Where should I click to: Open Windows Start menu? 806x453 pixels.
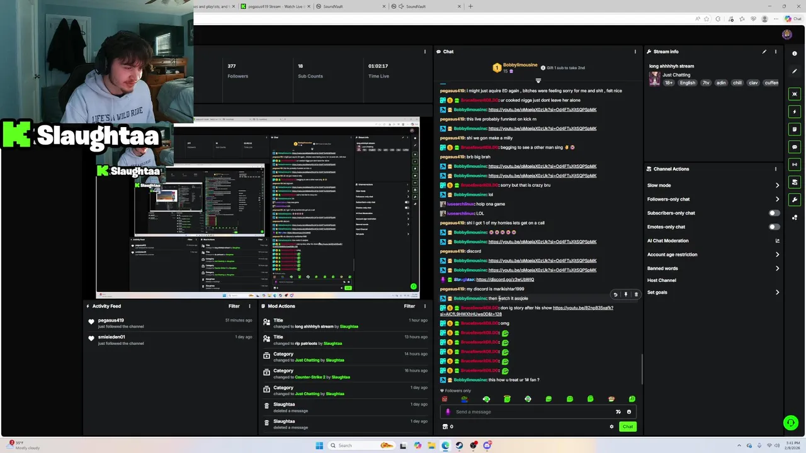coord(319,445)
